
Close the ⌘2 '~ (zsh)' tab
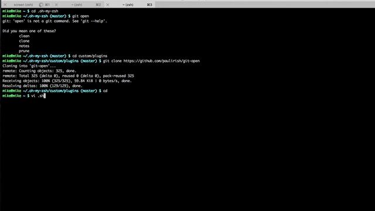[56, 5]
